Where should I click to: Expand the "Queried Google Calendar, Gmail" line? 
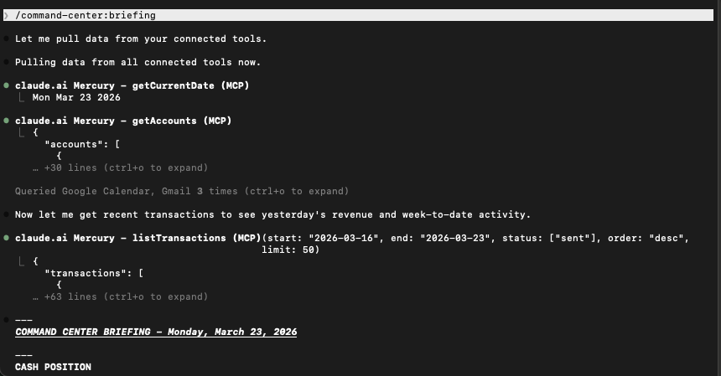pos(181,191)
